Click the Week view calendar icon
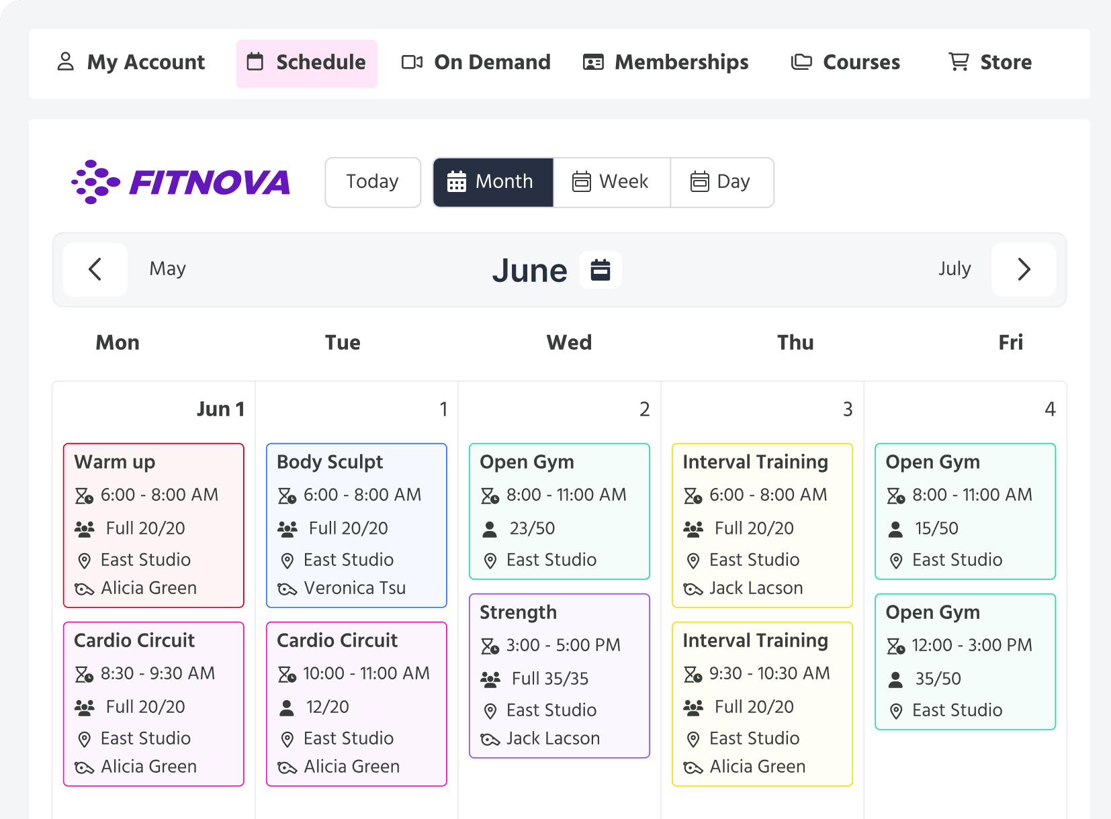The width and height of the screenshot is (1111, 819). (581, 181)
